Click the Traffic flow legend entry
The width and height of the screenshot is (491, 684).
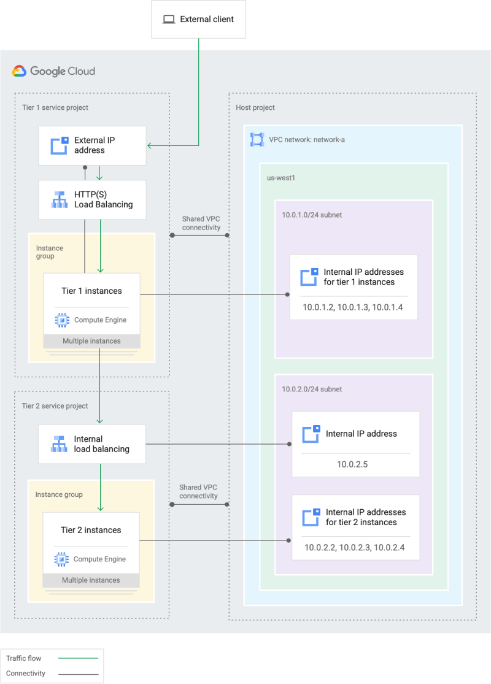pyautogui.click(x=24, y=658)
